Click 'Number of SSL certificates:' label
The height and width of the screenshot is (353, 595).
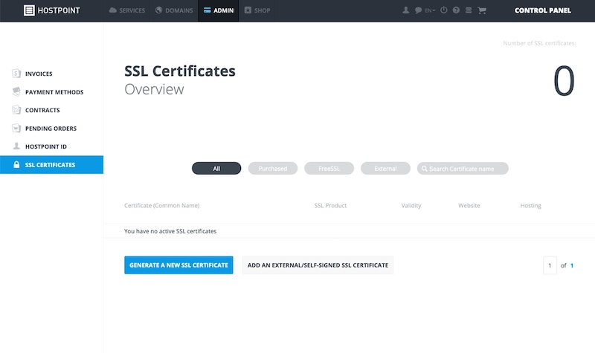click(539, 43)
